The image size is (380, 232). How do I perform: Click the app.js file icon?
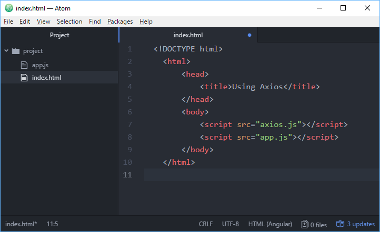24,65
